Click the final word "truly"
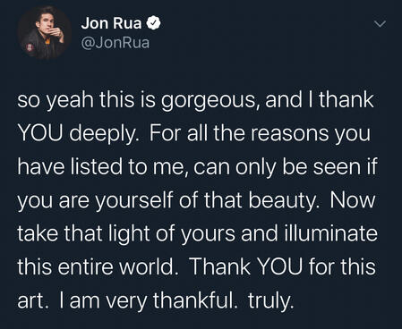The height and width of the screenshot is (329, 402). [x=270, y=300]
